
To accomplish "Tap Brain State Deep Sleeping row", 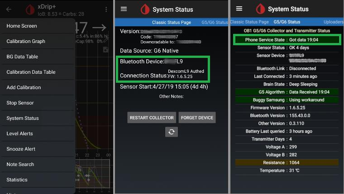I will coord(287,84).
